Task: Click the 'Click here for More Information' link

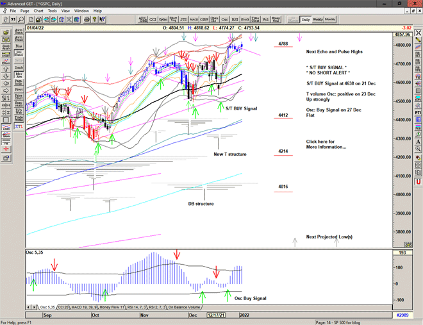Action: coord(326,144)
